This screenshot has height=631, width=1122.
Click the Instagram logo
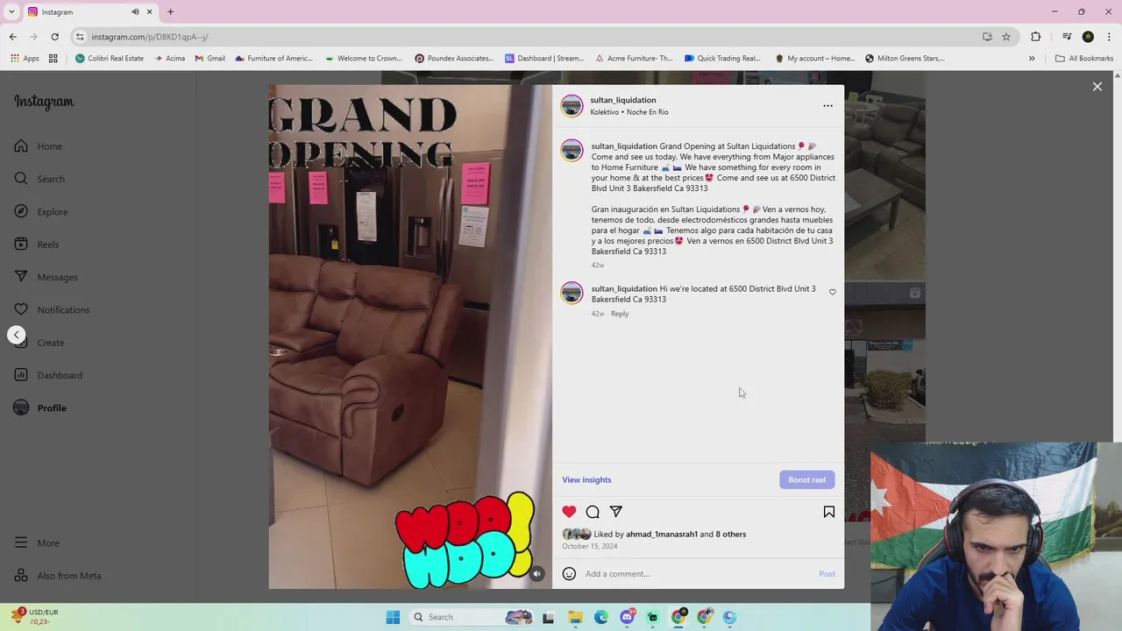44,102
